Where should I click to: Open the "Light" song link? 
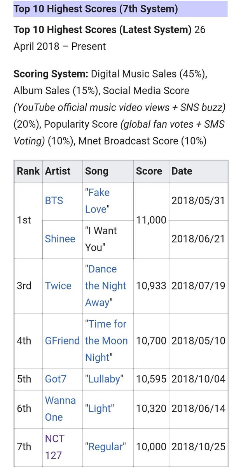[100, 409]
